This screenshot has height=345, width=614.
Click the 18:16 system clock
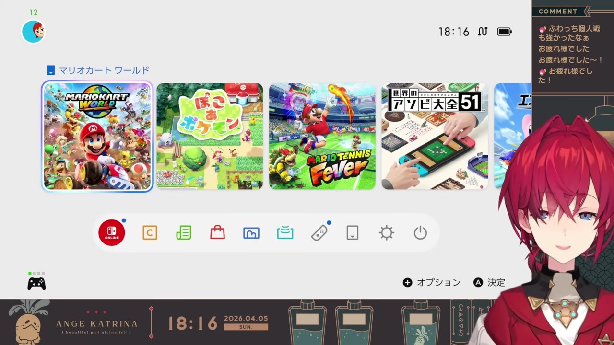click(453, 32)
